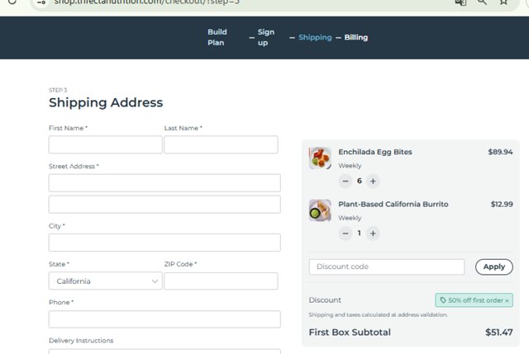Viewport: 529px width, 354px height.
Task: Click the browser address bar URL
Action: click(x=147, y=2)
